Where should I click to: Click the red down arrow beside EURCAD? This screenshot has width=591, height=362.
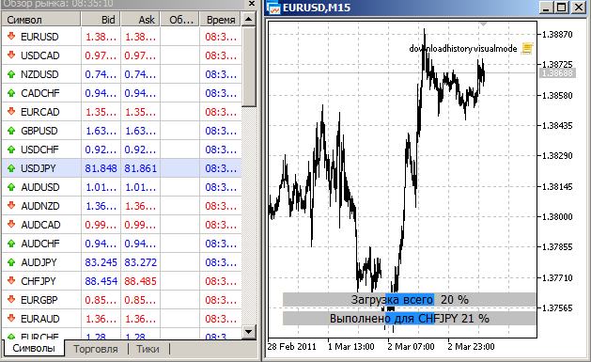[11, 112]
